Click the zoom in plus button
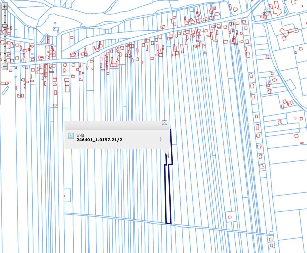The image size is (307, 253). tap(5, 6)
